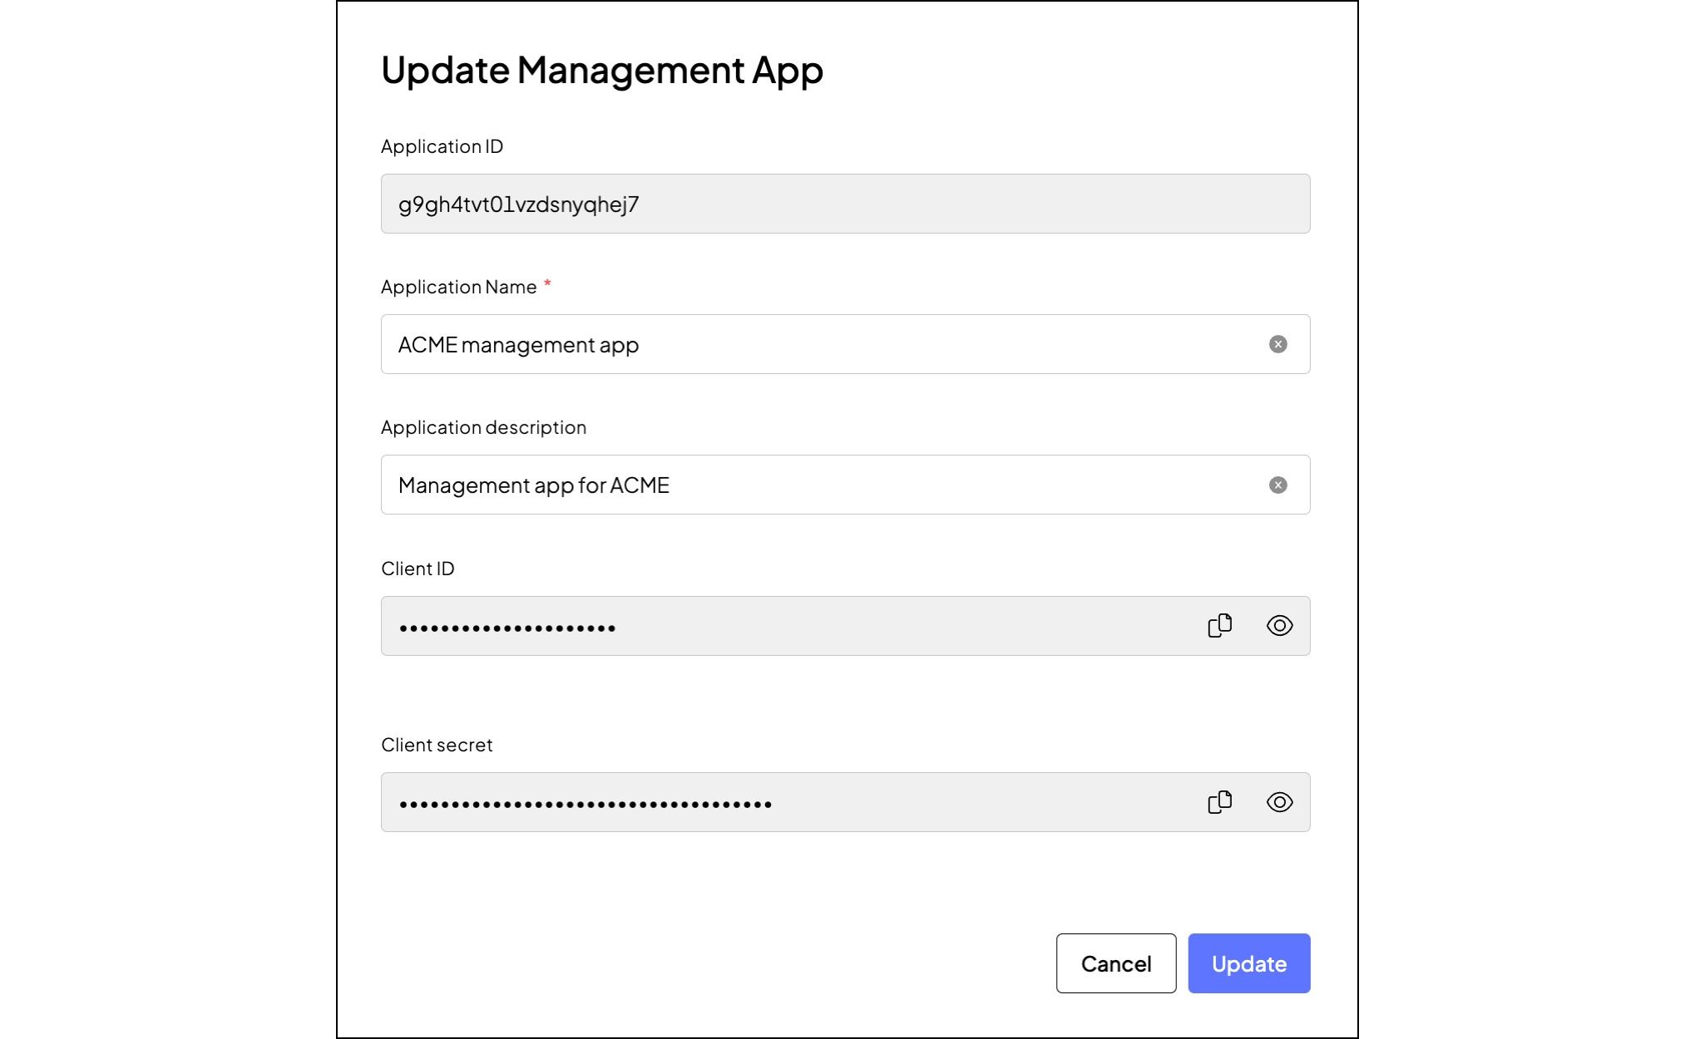
Task: Copy the Client secret value
Action: tap(1219, 802)
